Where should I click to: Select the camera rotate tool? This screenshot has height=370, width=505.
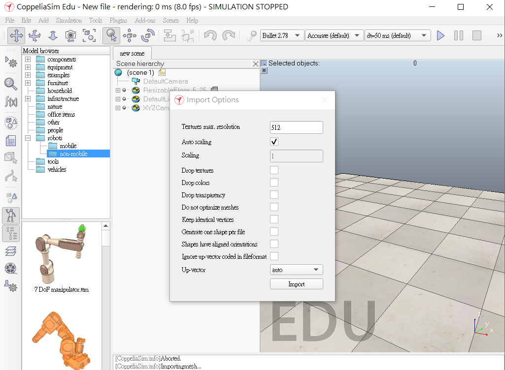tap(34, 35)
